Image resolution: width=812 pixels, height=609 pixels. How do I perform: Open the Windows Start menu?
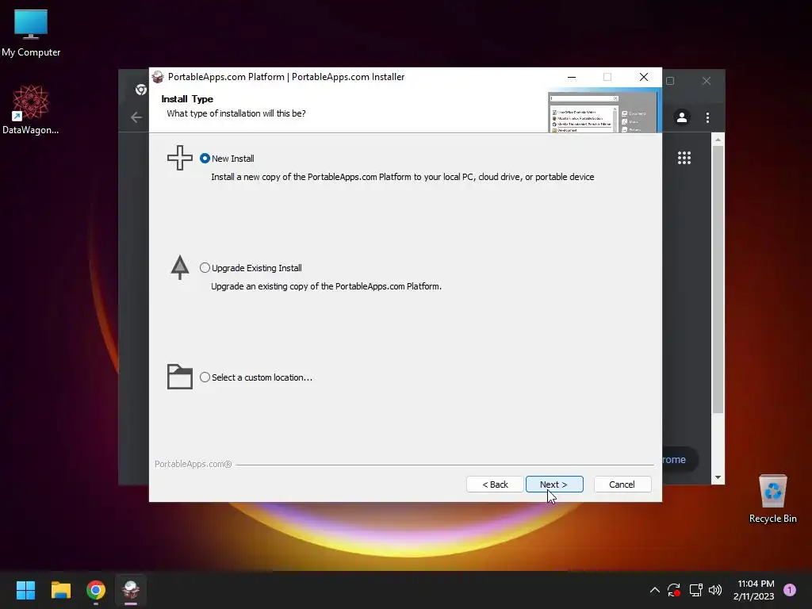[25, 590]
